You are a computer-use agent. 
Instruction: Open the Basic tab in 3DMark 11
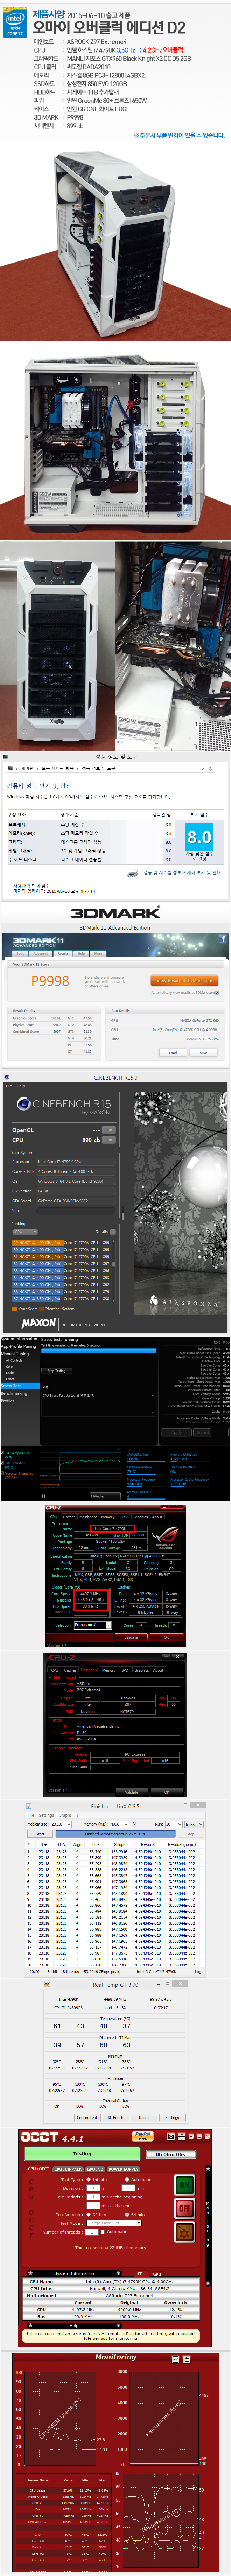point(20,953)
